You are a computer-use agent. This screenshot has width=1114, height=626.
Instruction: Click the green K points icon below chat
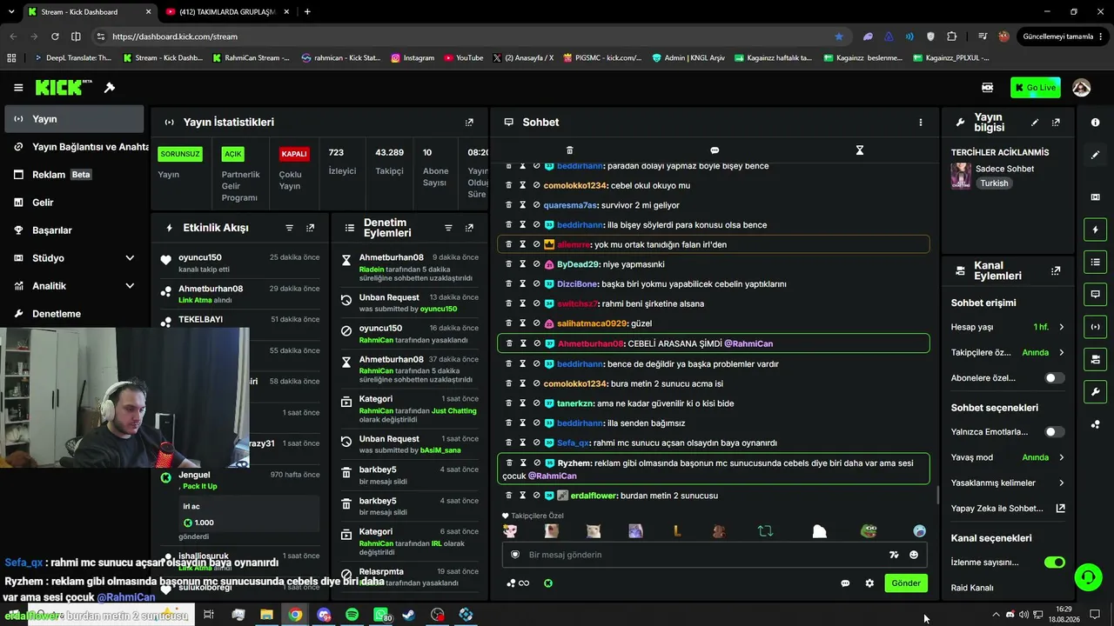(x=548, y=583)
